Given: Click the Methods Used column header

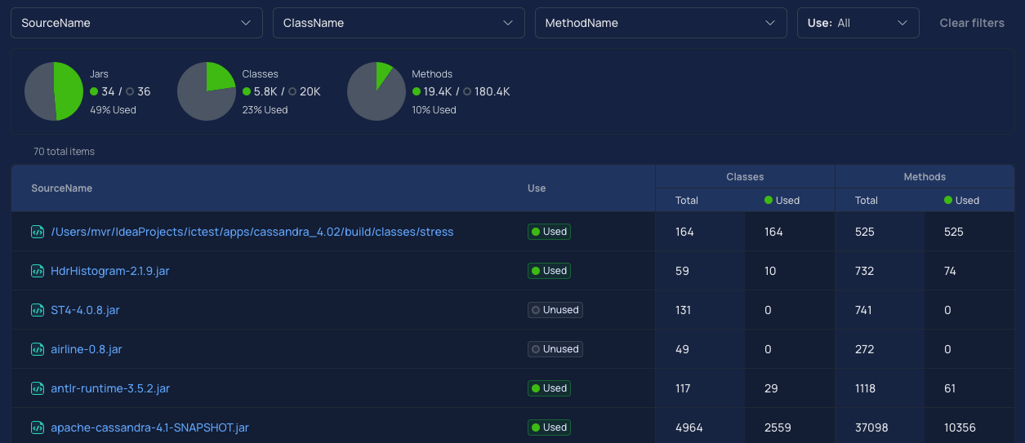Looking at the screenshot, I should pos(961,200).
